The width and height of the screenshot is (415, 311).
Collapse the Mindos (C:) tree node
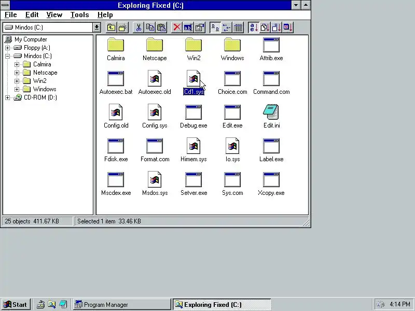pyautogui.click(x=7, y=56)
